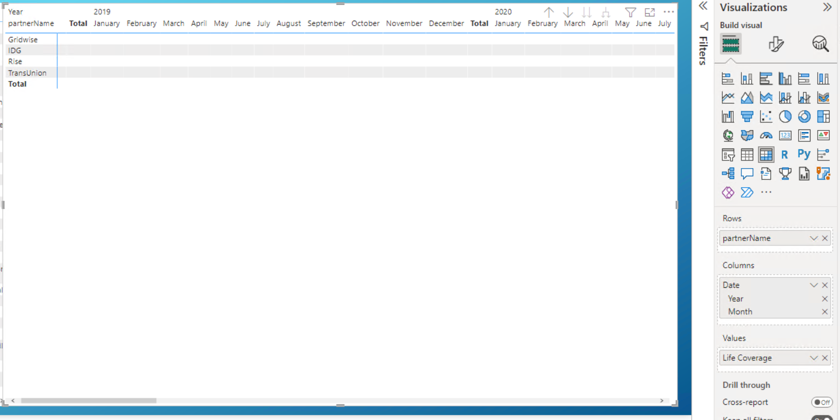Expand the Filters pane
Viewport: 840px width, 420px height.
tap(703, 6)
